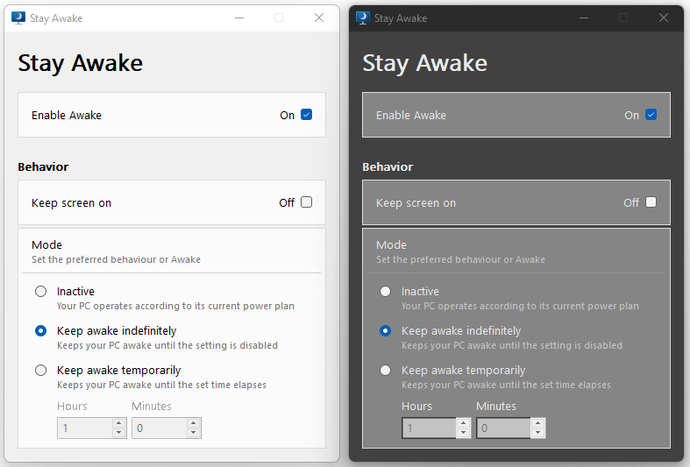Decrease Hours value in light window
This screenshot has height=467, width=690.
(x=119, y=433)
